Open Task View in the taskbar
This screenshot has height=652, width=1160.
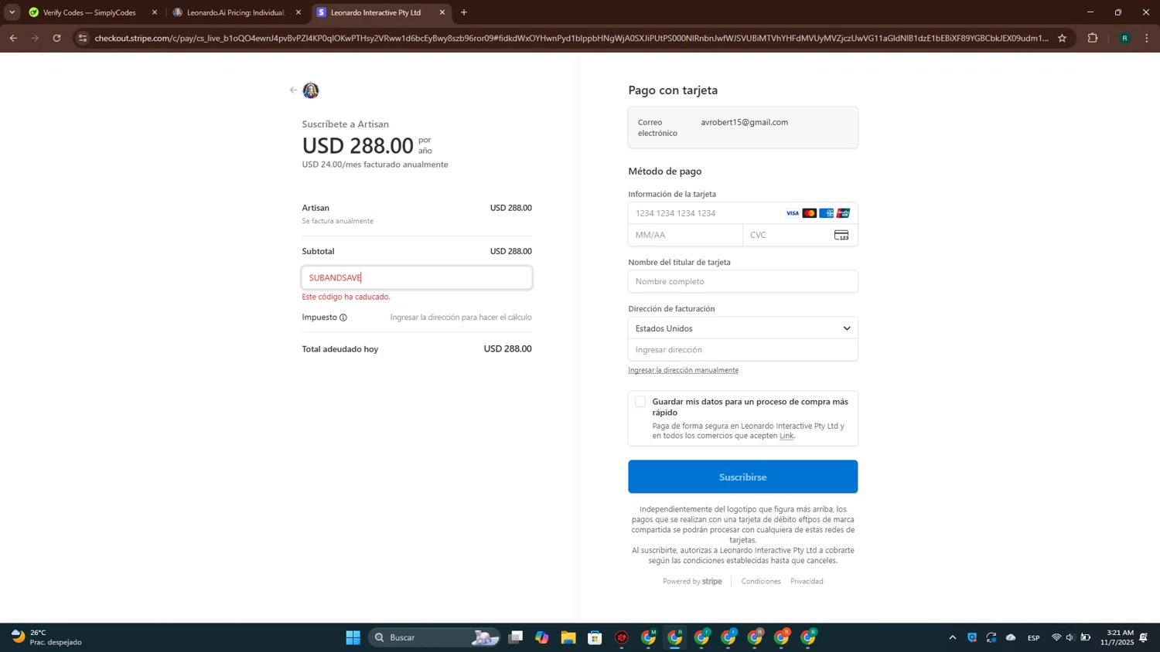click(516, 637)
